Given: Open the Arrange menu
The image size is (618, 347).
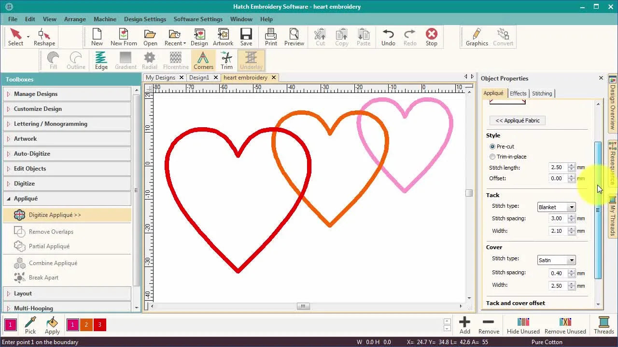Looking at the screenshot, I should 75,19.
